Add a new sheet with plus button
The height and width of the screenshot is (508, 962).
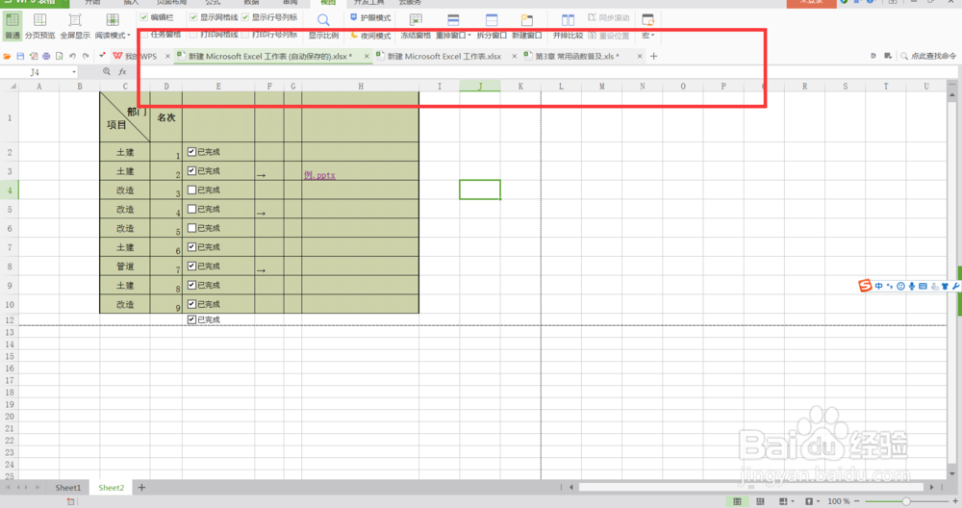click(x=141, y=488)
